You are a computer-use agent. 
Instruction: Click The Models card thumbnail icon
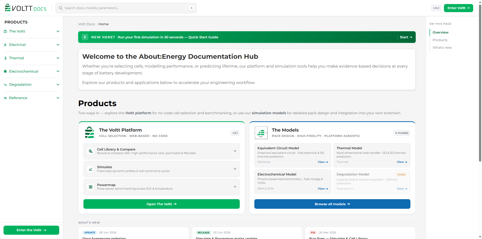(x=261, y=133)
